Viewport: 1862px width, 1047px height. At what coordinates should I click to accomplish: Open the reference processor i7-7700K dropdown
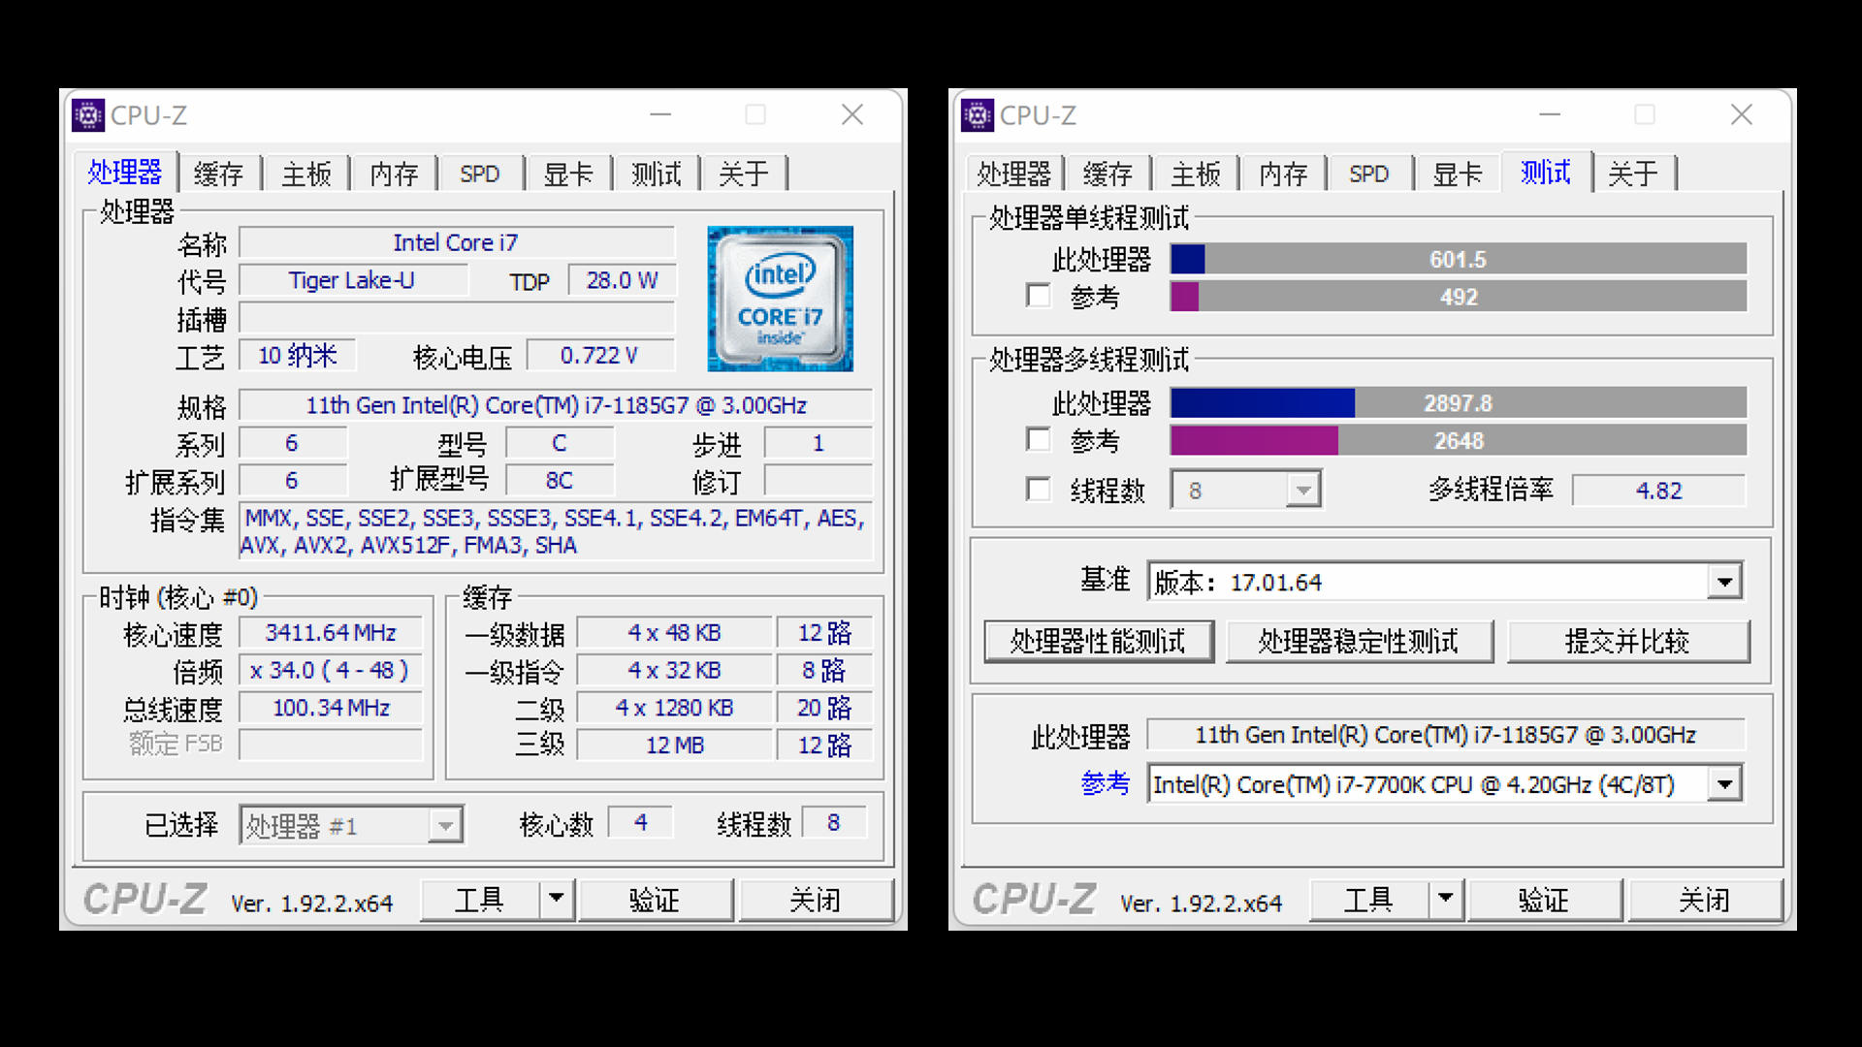coord(1725,784)
